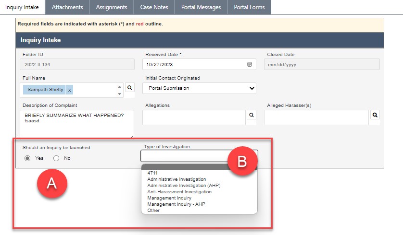Click the Alleged Harasser(s) search magnifier icon
Screen dimensions: 403x235
[x=375, y=115]
